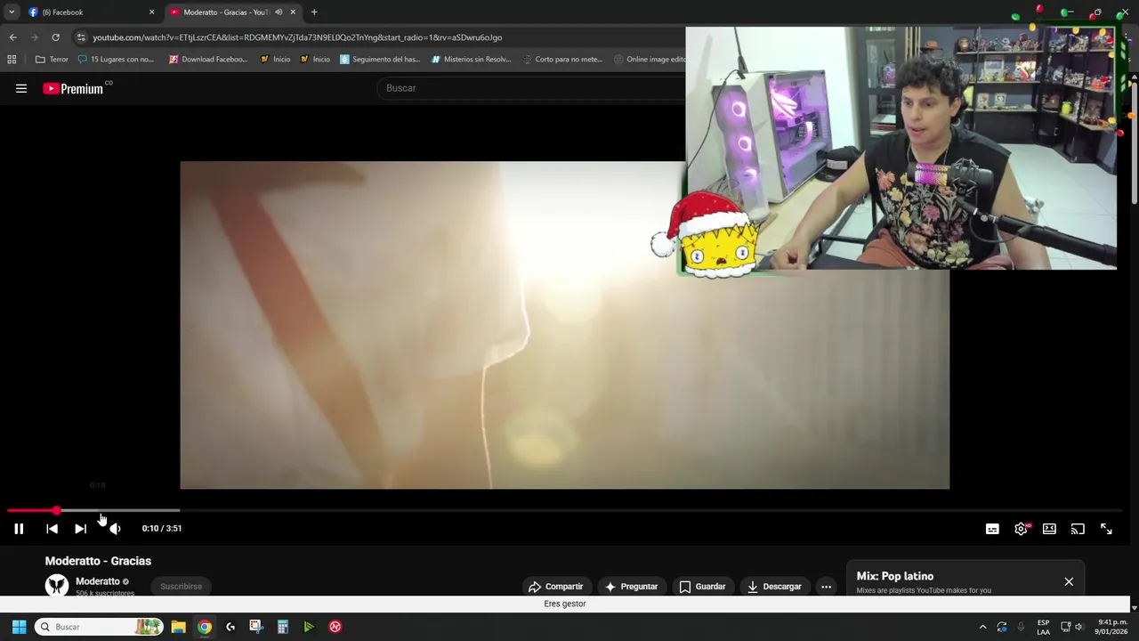Open the system volume tray icon

(1079, 627)
